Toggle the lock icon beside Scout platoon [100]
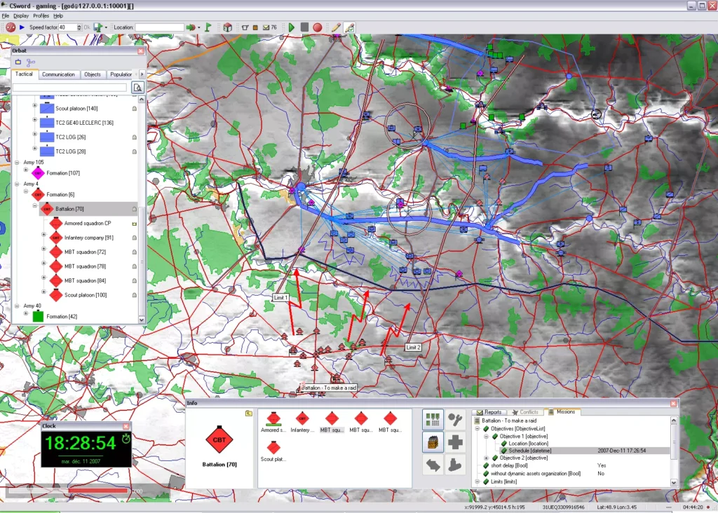Screen dimensions: 718x513 pos(134,295)
